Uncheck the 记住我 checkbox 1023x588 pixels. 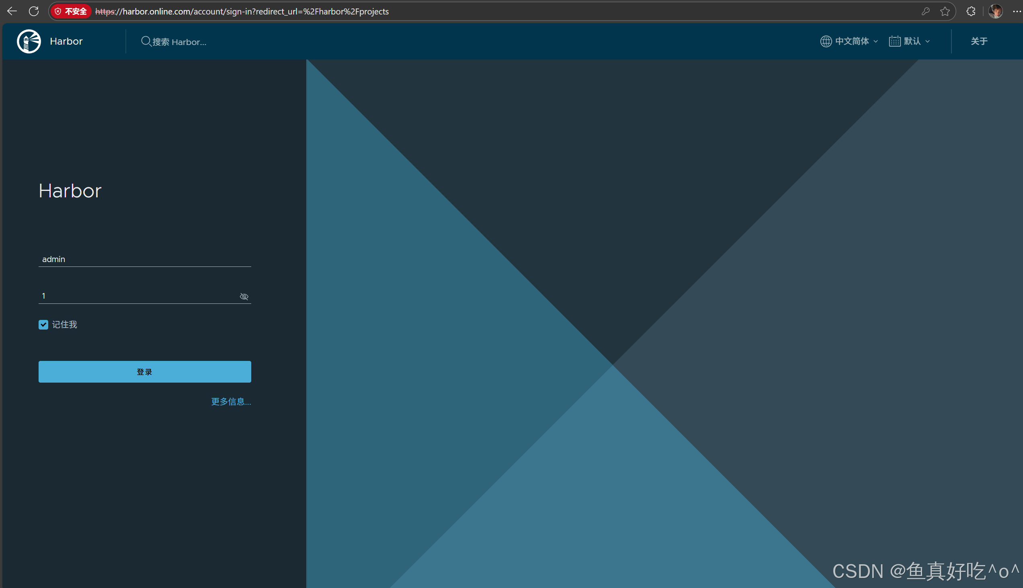(43, 324)
